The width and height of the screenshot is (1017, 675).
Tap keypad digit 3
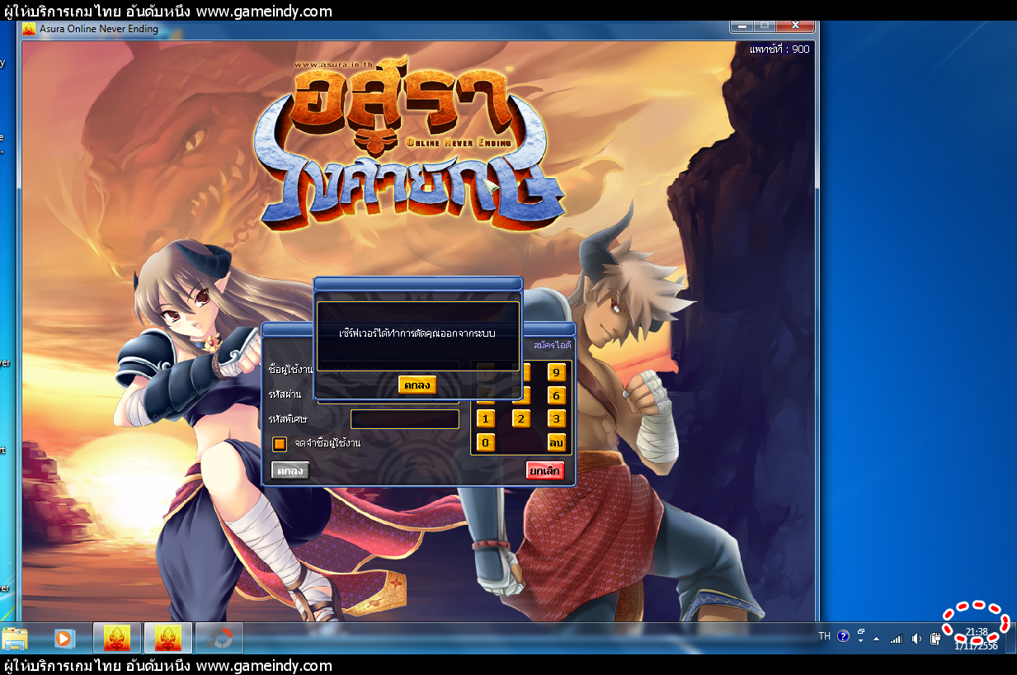coord(556,418)
